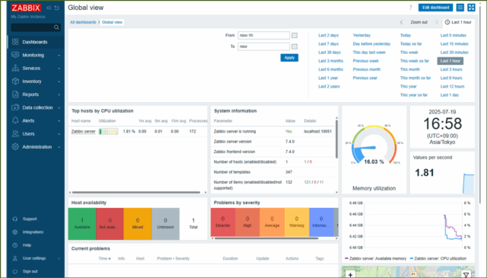This screenshot has height=278, width=487.
Task: Click the Integrations icon
Action: pos(15,232)
